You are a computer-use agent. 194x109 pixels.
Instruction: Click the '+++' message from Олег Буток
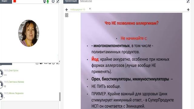tap(5, 75)
